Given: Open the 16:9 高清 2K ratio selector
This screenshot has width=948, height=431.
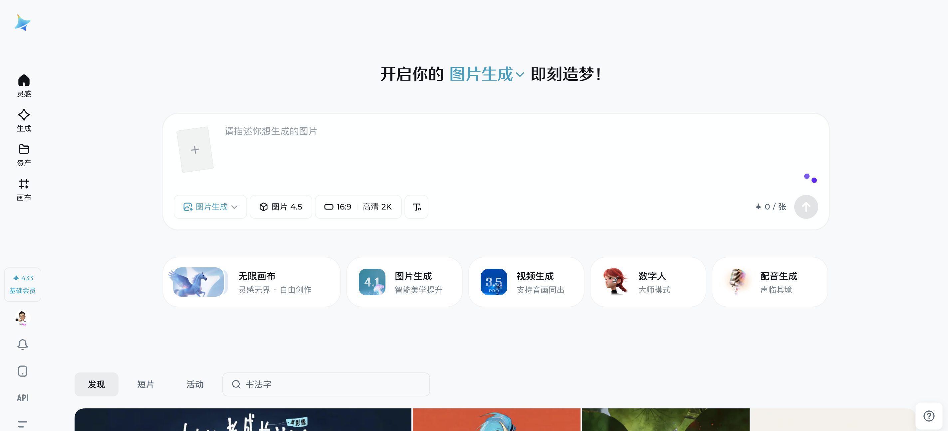Looking at the screenshot, I should coord(358,207).
